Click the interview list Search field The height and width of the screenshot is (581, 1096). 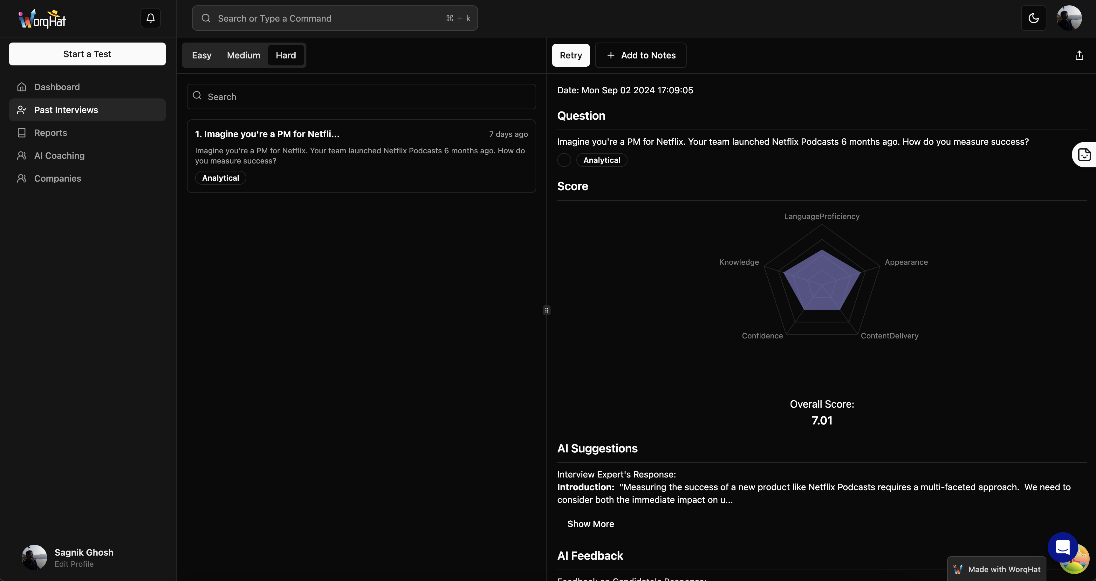(x=362, y=97)
